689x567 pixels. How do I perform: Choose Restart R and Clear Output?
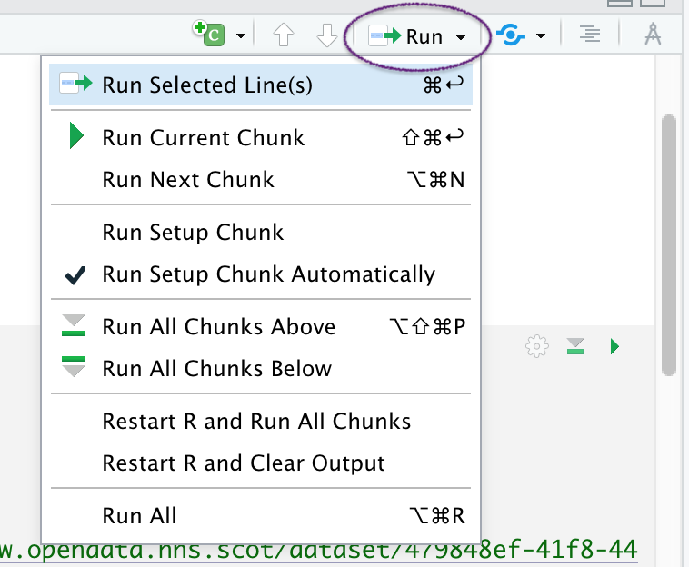click(x=244, y=463)
